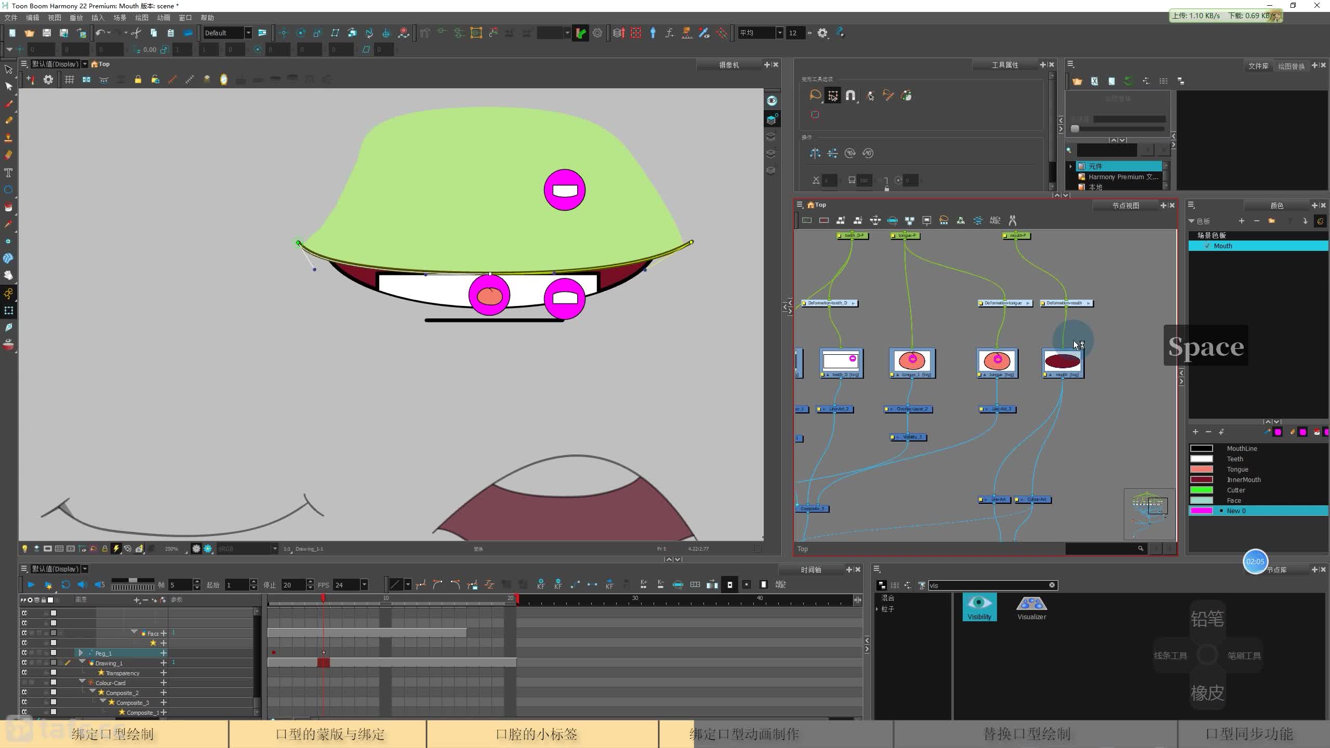Image resolution: width=1330 pixels, height=748 pixels.
Task: Click the Visualizer node in node library
Action: coord(1031,607)
